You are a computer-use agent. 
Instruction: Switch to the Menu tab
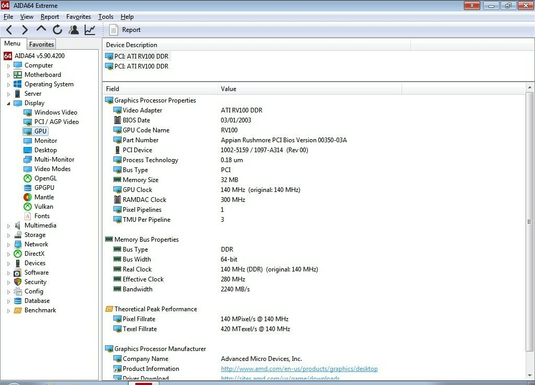[13, 43]
